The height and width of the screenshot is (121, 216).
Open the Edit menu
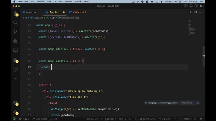[x=32, y=2]
